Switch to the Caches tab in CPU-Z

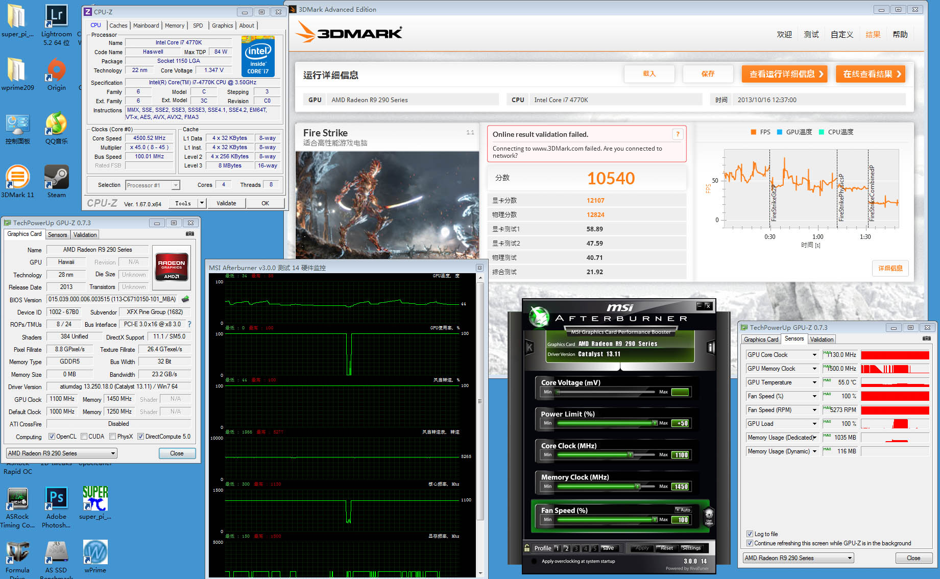[118, 26]
